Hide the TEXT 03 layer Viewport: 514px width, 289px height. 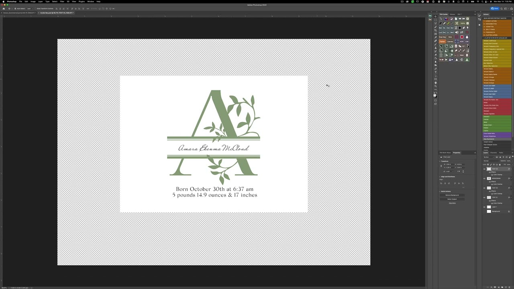[x=484, y=169]
